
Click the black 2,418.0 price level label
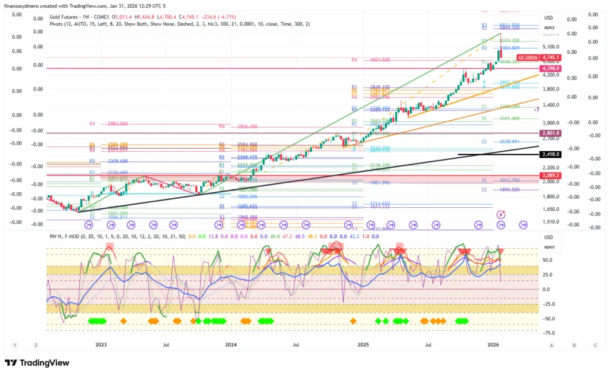coord(547,154)
